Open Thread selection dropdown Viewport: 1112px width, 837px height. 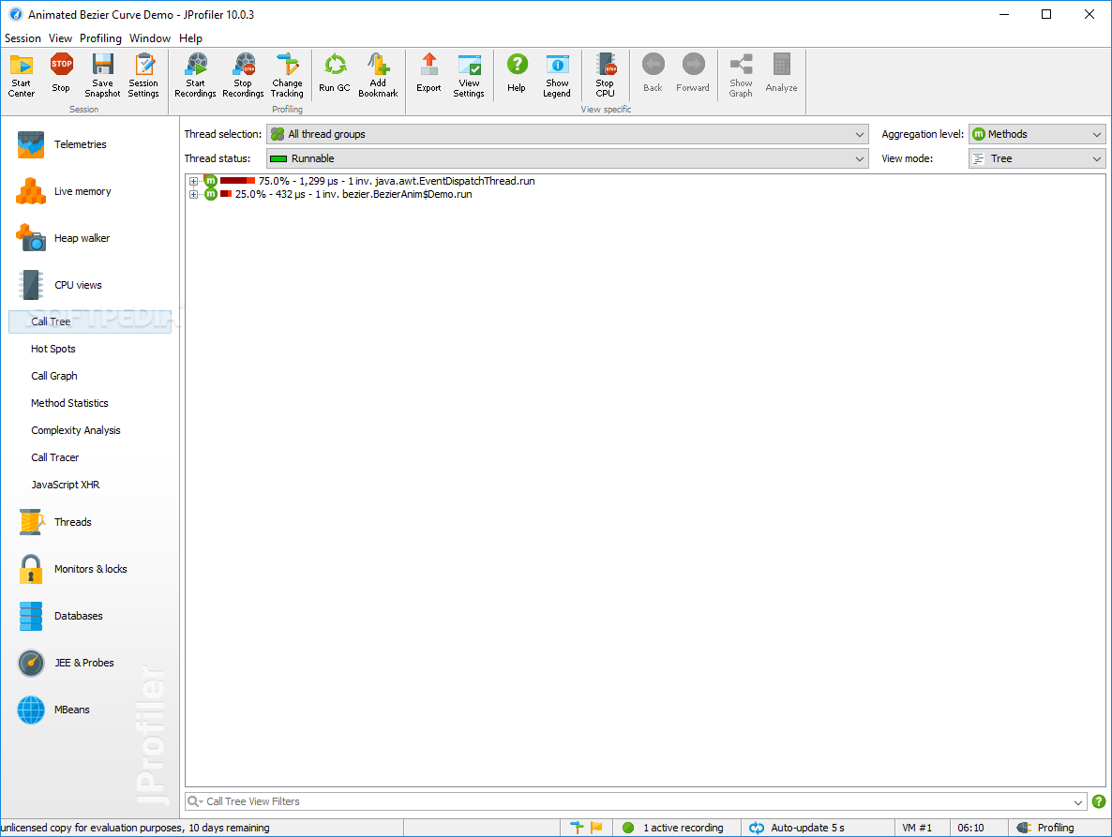point(567,134)
